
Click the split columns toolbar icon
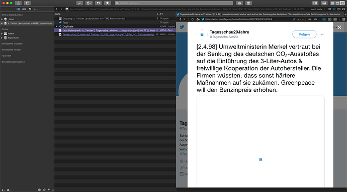(x=248, y=3)
